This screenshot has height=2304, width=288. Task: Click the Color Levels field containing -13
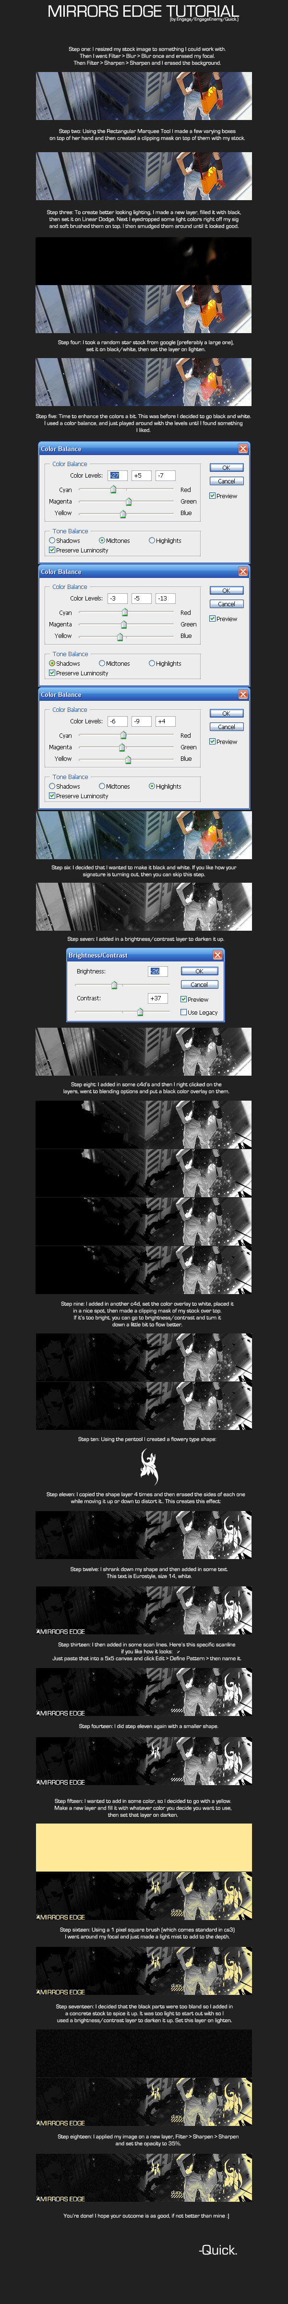(166, 599)
